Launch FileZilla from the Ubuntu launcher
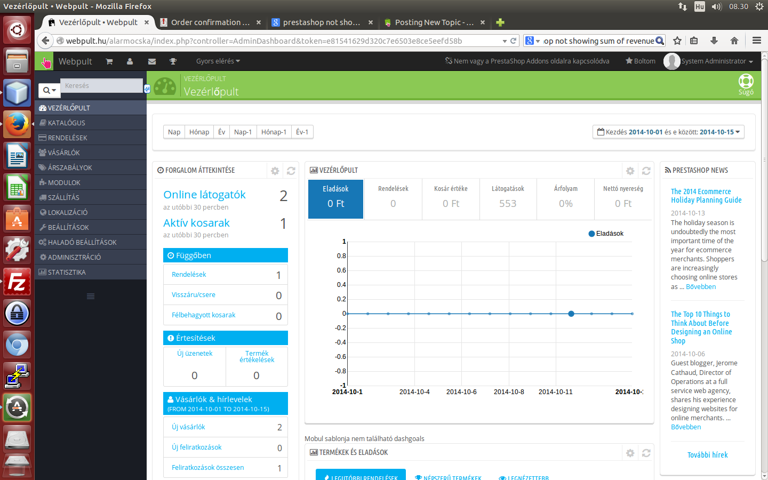Screen dimensions: 768x480 tap(17, 281)
